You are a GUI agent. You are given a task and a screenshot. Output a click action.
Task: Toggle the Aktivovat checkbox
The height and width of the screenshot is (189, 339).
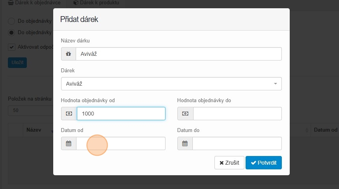click(x=11, y=47)
